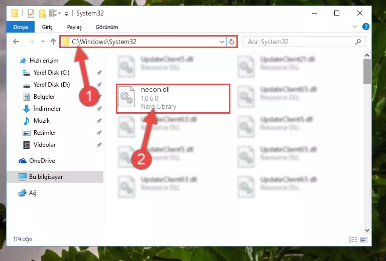The image size is (386, 261).
Task: Open the Dosya file menu tab
Action: point(21,27)
